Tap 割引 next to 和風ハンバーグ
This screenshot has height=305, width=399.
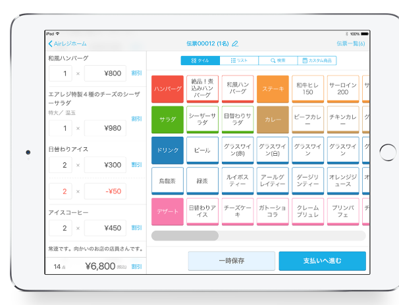(x=136, y=73)
